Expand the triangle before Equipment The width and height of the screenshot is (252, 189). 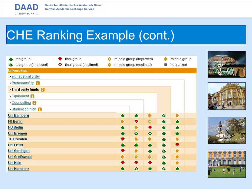tap(10, 96)
